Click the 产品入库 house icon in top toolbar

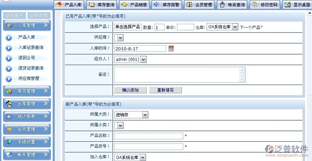click(x=59, y=5)
